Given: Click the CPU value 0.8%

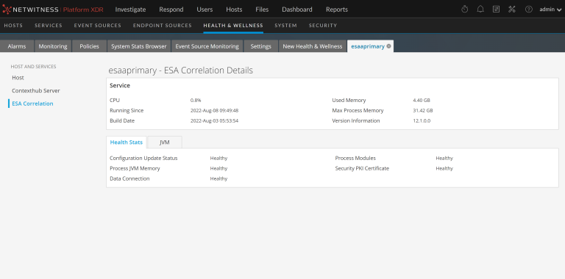Looking at the screenshot, I should coord(196,101).
